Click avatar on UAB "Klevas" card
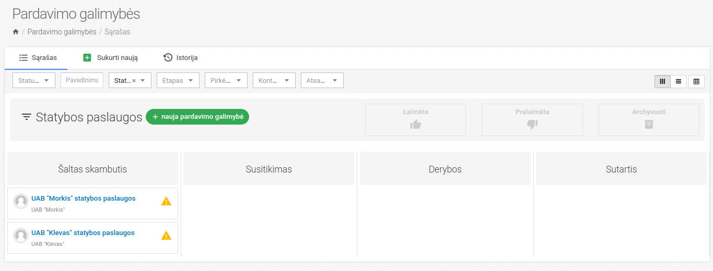 tap(21, 236)
